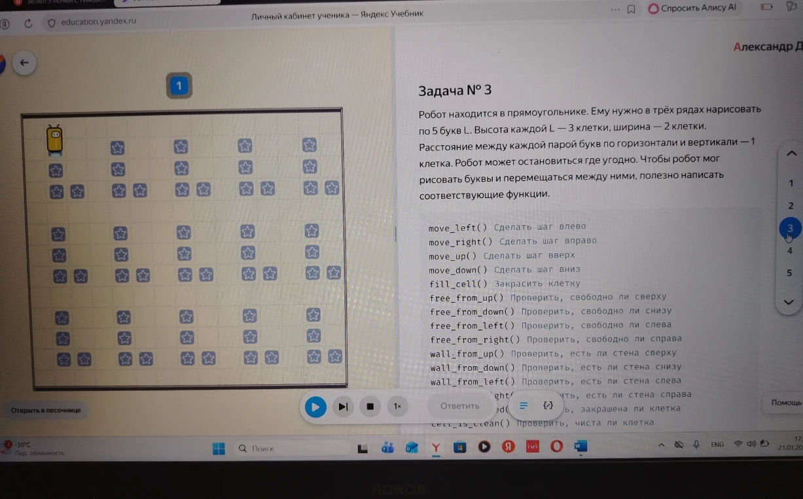This screenshot has width=803, height=499.
Task: Change the 1× playback speed
Action: tap(397, 406)
